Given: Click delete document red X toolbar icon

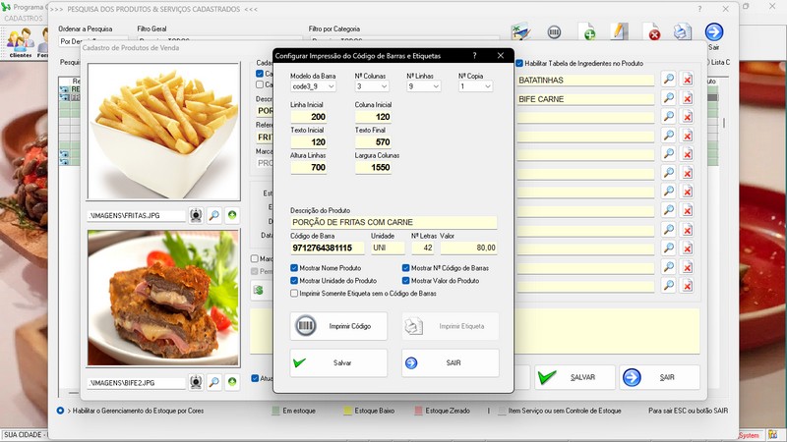Looking at the screenshot, I should point(651,32).
